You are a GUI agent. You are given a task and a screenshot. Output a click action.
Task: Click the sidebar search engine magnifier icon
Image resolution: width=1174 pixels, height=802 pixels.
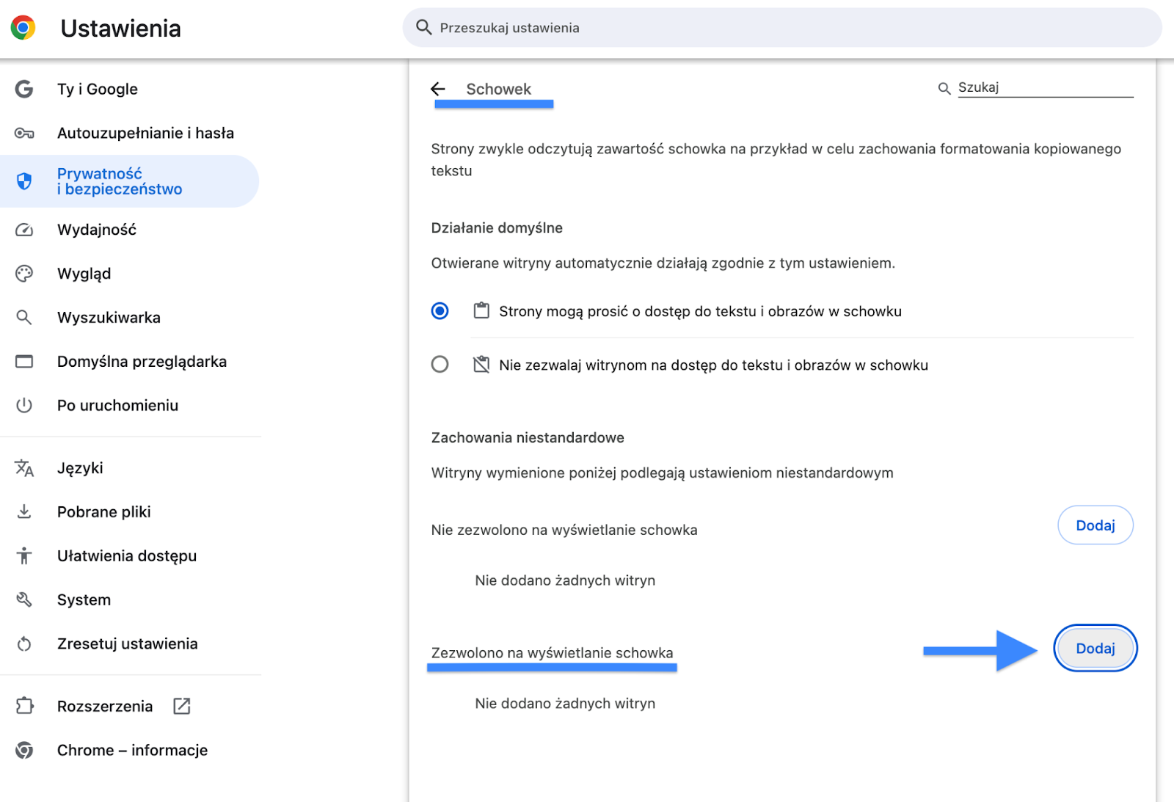tap(24, 318)
